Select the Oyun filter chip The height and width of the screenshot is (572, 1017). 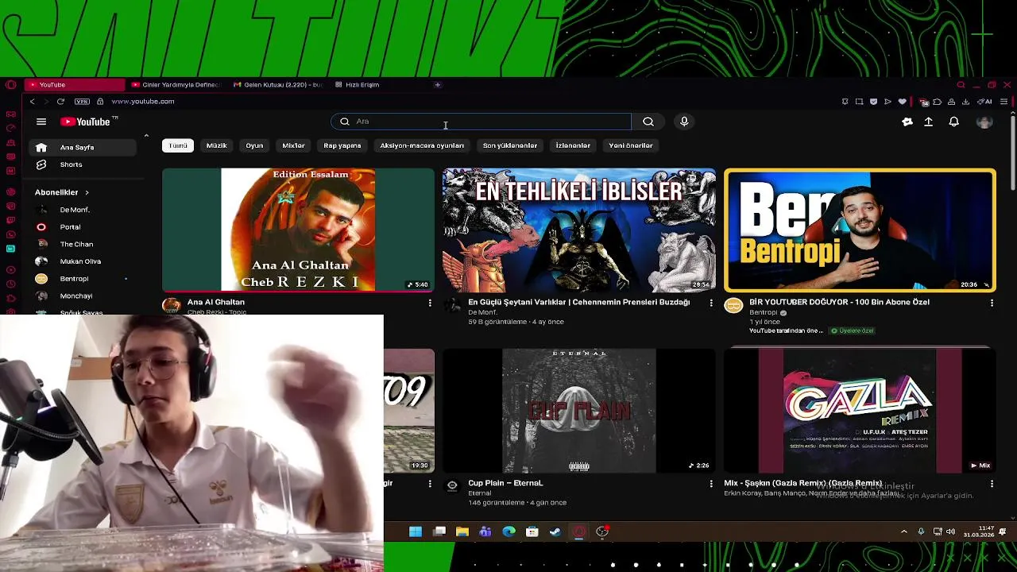(x=254, y=145)
